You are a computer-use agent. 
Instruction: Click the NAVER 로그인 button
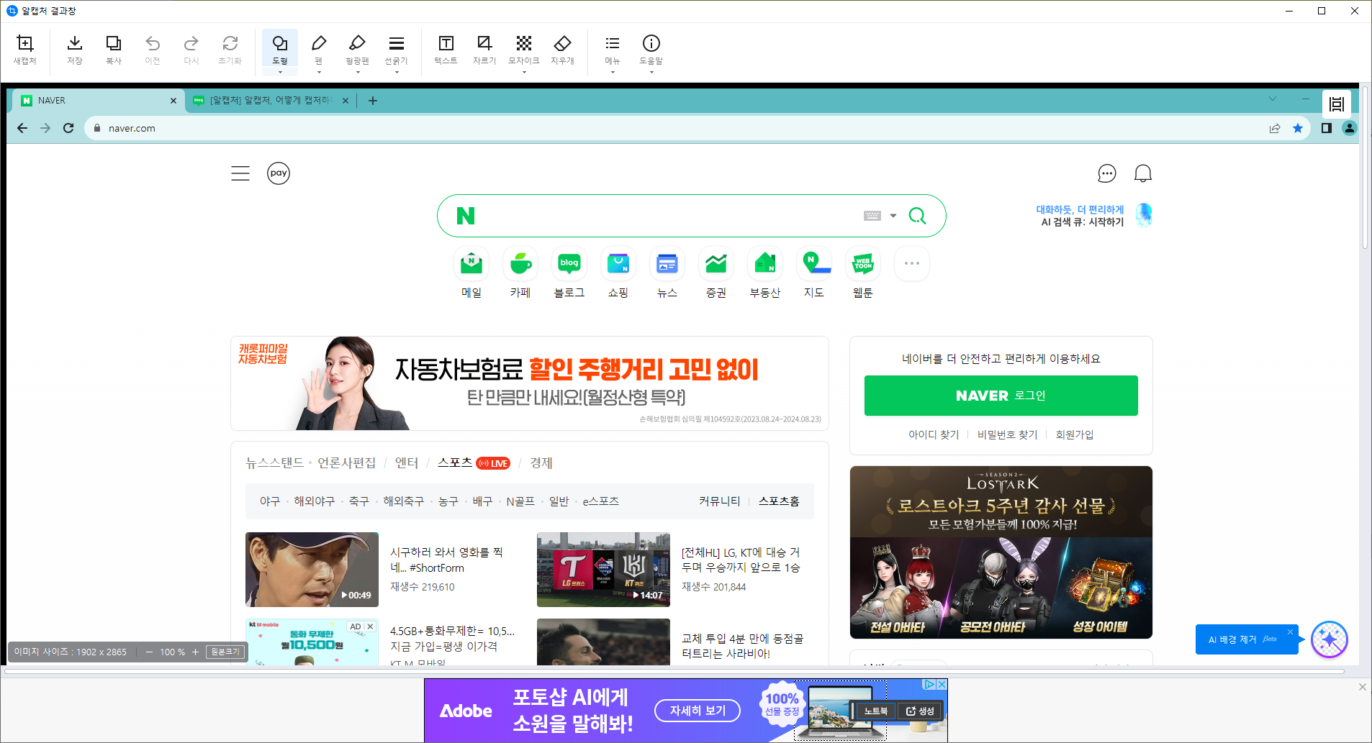click(1000, 396)
